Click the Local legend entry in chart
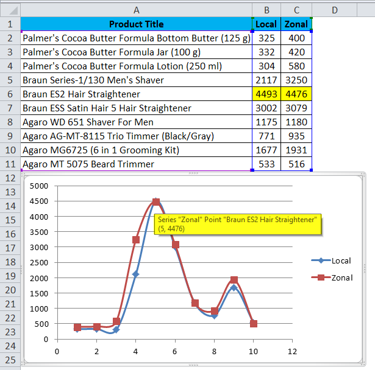 [x=331, y=260]
